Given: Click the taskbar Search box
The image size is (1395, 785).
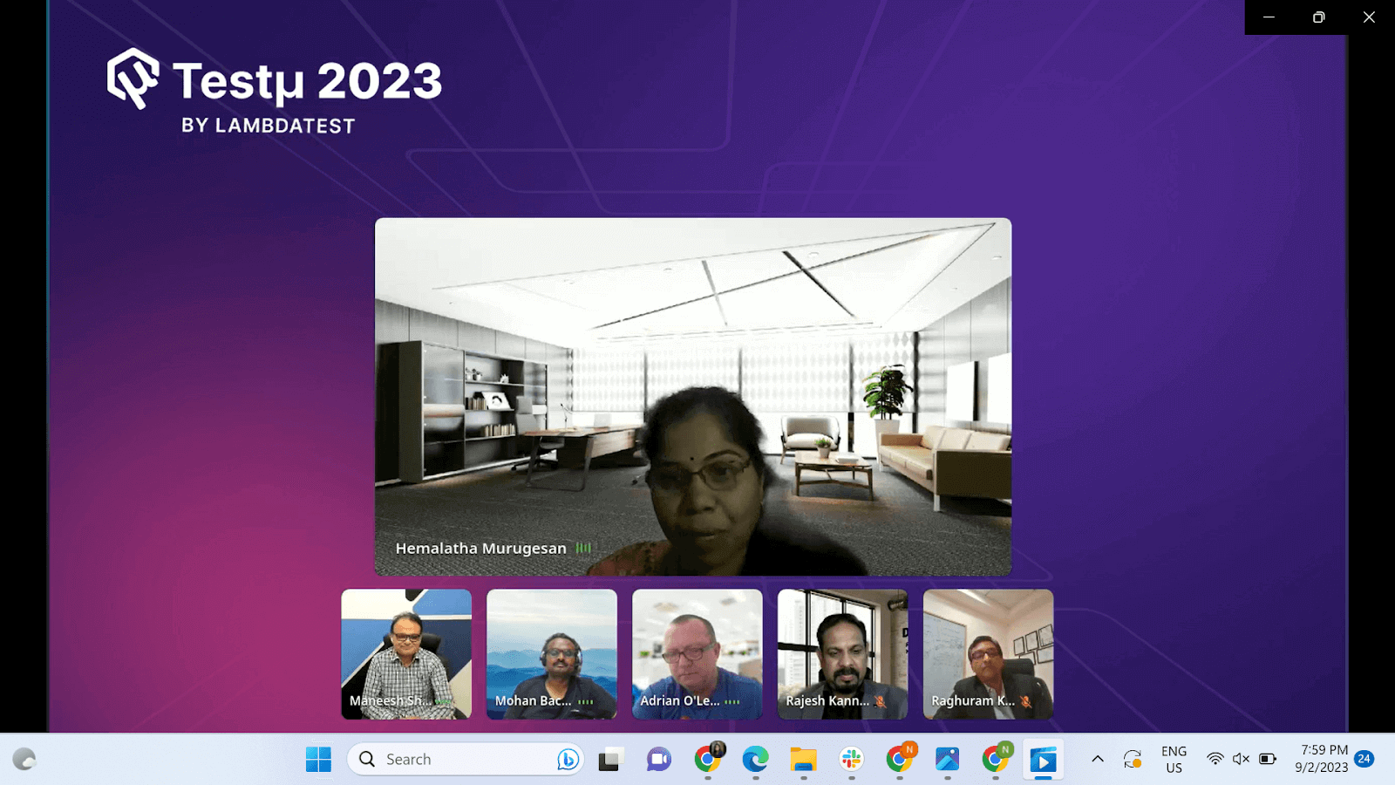Looking at the screenshot, I should point(466,760).
